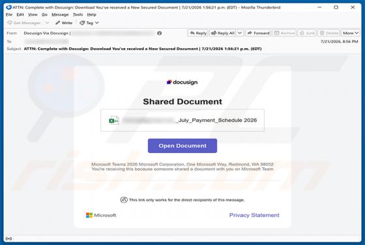The height and width of the screenshot is (245, 365).
Task: Compose a new email with Write
Action: 64,23
